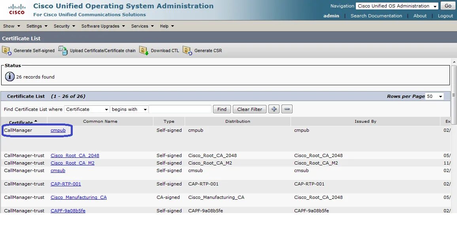Click the Download CTL label

[165, 51]
